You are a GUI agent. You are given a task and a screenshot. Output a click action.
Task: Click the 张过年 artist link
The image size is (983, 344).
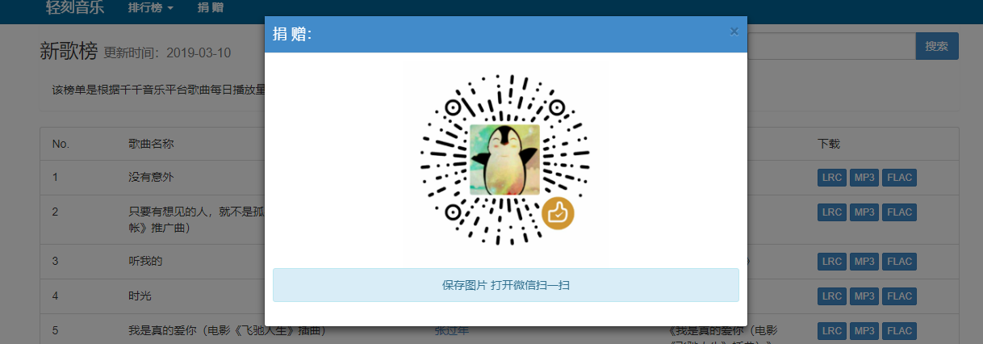pyautogui.click(x=451, y=330)
